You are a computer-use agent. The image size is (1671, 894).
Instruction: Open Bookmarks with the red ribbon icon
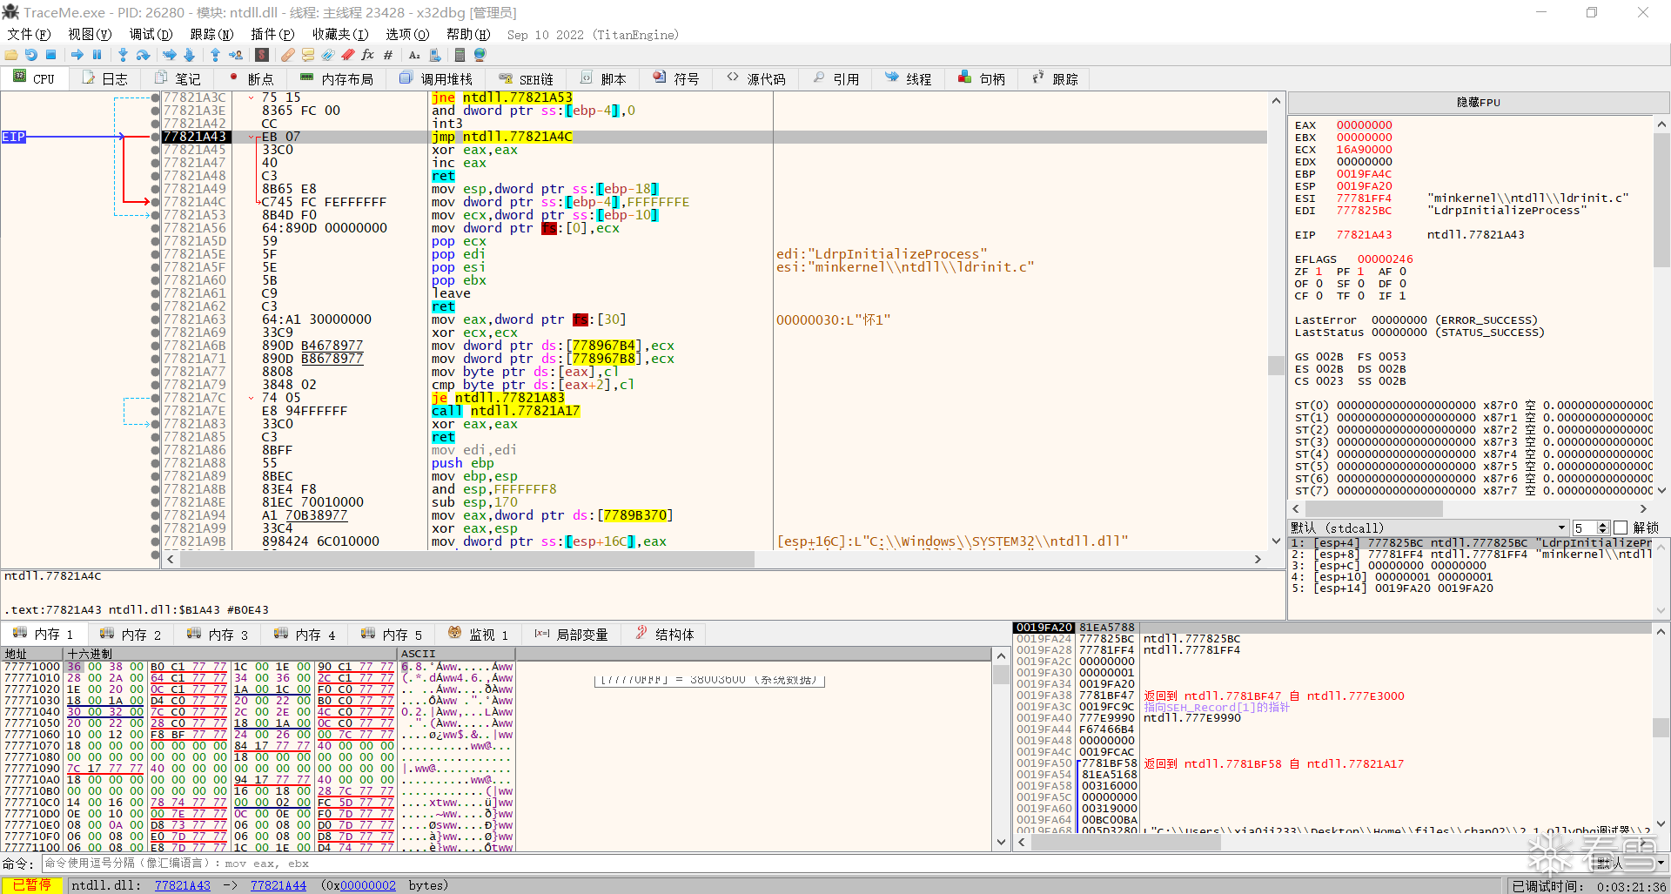pyautogui.click(x=347, y=55)
